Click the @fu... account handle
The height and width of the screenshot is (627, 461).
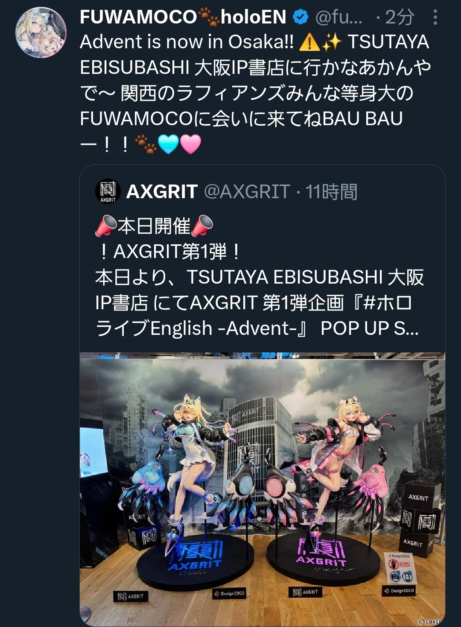pyautogui.click(x=339, y=17)
